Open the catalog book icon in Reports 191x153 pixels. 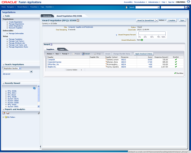pyautogui.click(x=8, y=113)
